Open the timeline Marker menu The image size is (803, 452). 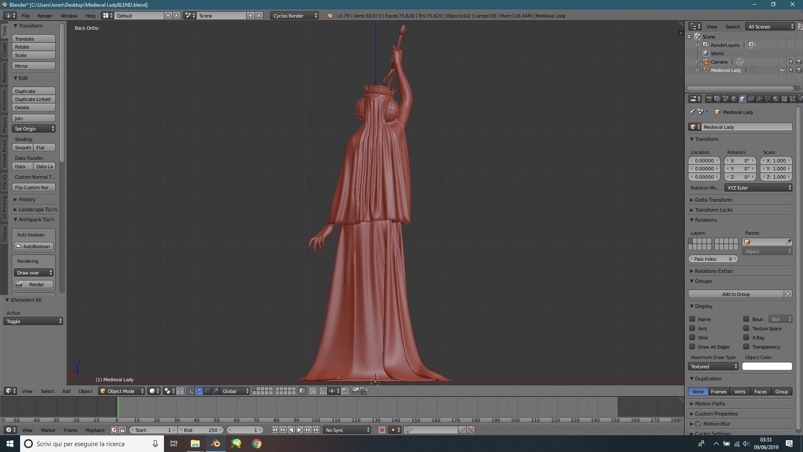pos(48,430)
